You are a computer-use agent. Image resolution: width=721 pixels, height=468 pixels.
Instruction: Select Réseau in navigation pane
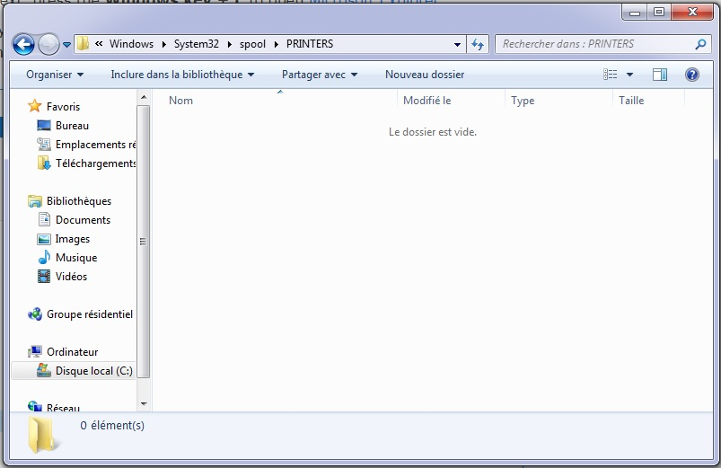[63, 408]
